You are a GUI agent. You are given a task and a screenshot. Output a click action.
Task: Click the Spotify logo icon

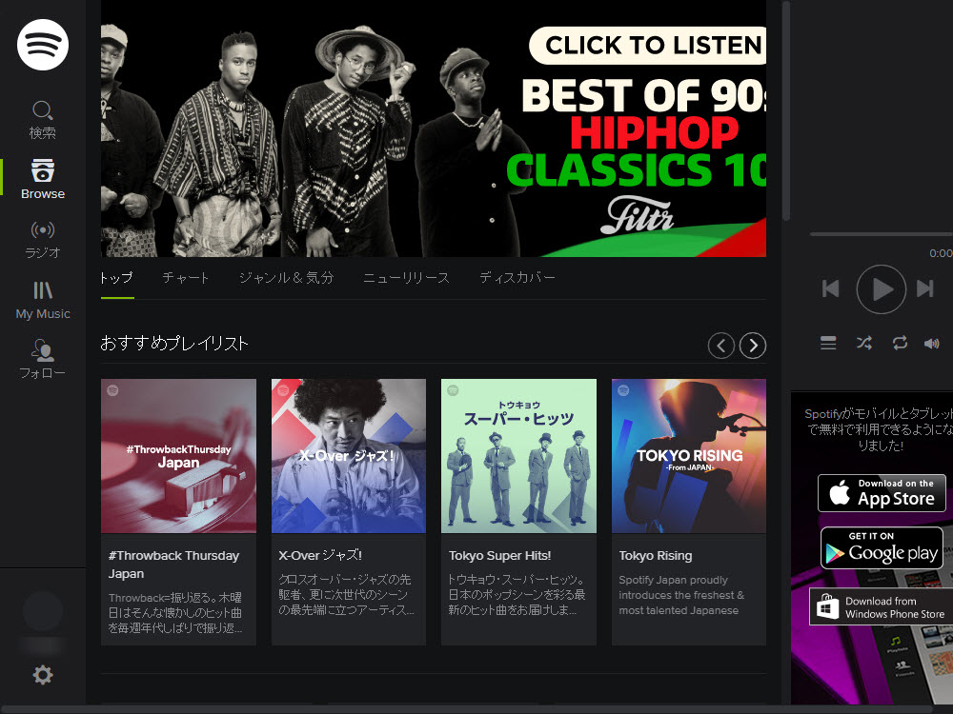(x=43, y=44)
